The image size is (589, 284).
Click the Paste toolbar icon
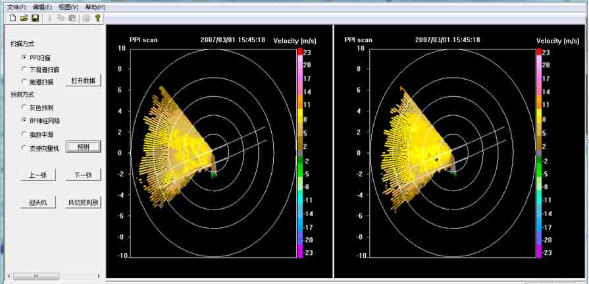coord(72,18)
